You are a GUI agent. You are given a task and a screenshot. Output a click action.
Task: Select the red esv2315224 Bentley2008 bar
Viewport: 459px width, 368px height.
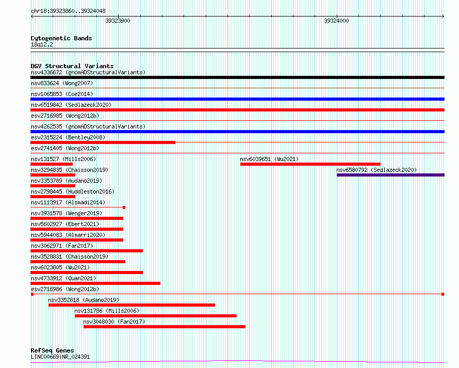[103, 142]
